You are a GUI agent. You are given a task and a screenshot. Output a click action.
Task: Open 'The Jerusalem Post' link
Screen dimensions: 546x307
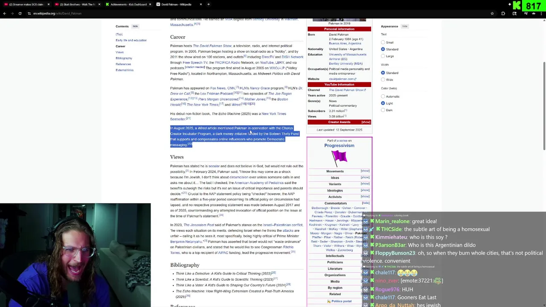click(x=199, y=225)
